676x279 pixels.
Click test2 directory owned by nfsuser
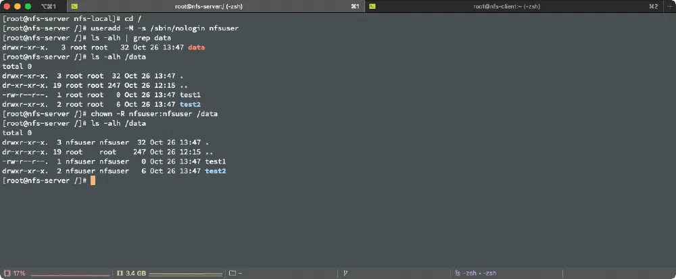coord(216,171)
